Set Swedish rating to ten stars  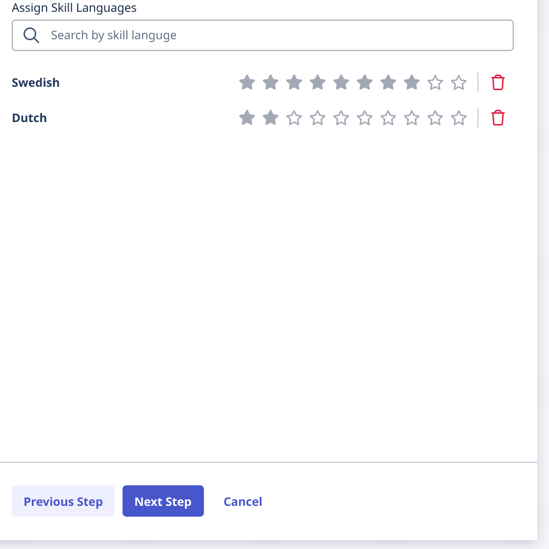point(459,82)
